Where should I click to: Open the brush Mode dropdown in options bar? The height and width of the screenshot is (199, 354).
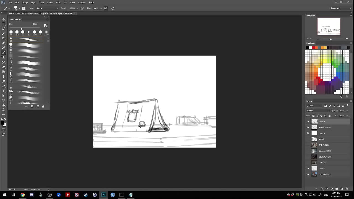click(47, 8)
